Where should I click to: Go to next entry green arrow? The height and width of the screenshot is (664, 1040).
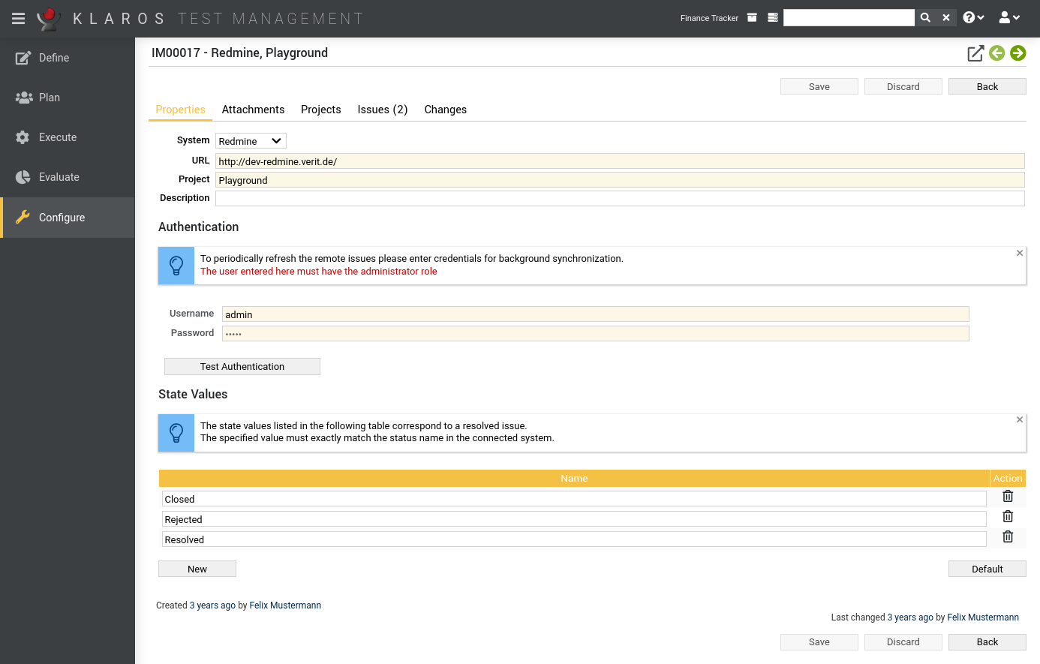1017,53
